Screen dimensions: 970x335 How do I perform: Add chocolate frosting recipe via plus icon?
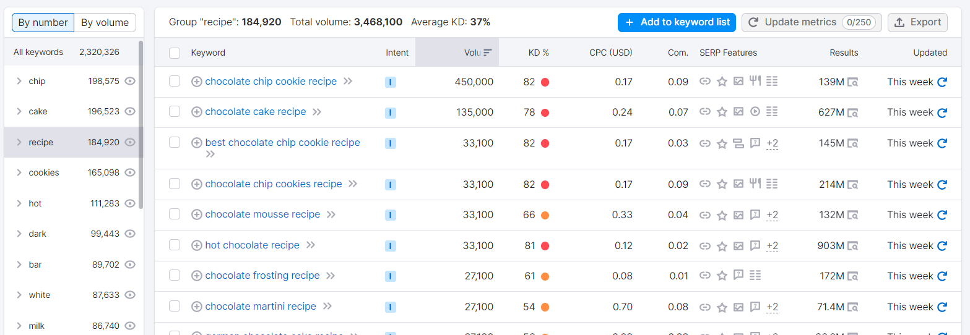click(x=197, y=276)
